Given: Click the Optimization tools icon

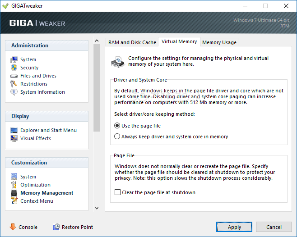Looking at the screenshot, I should pyautogui.click(x=14, y=185).
